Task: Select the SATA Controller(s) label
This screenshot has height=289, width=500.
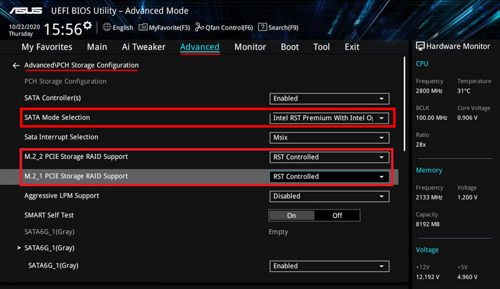Action: coord(52,98)
